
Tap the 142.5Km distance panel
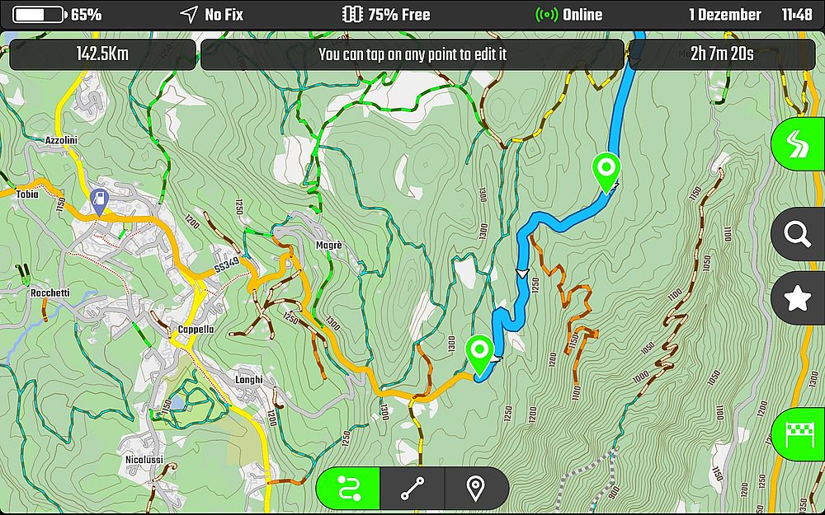102,54
